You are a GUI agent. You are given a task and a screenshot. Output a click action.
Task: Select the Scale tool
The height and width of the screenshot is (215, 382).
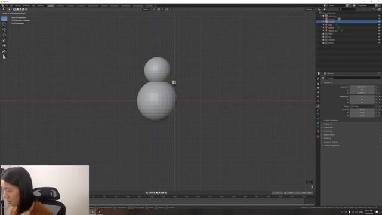pos(4,40)
